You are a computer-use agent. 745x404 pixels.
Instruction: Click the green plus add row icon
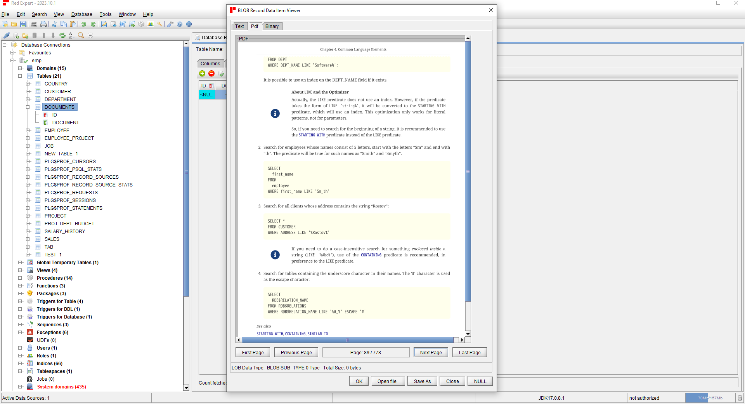202,73
